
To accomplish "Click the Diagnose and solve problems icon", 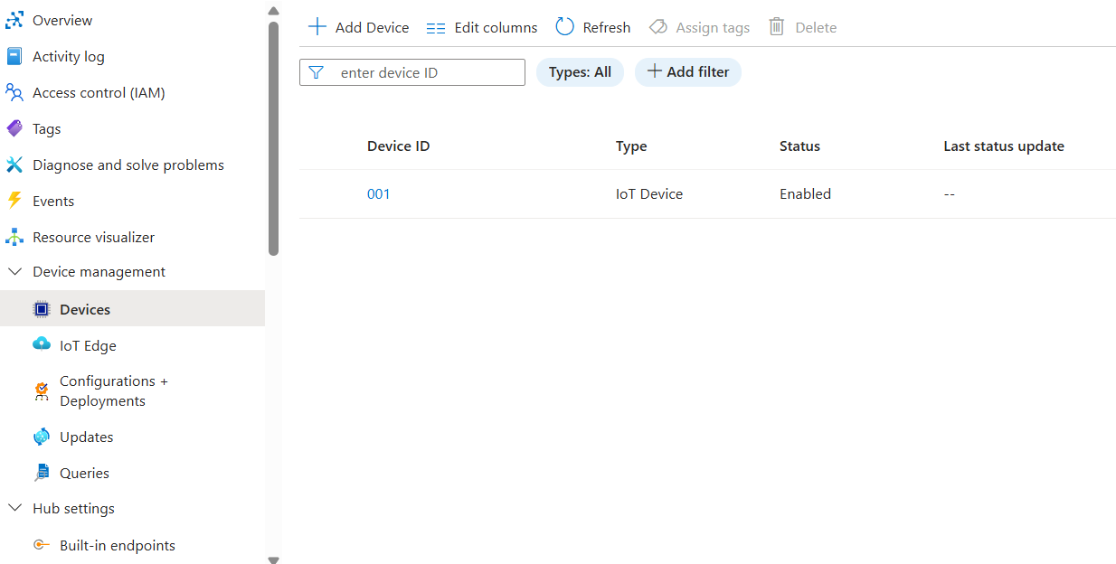I will click(14, 164).
